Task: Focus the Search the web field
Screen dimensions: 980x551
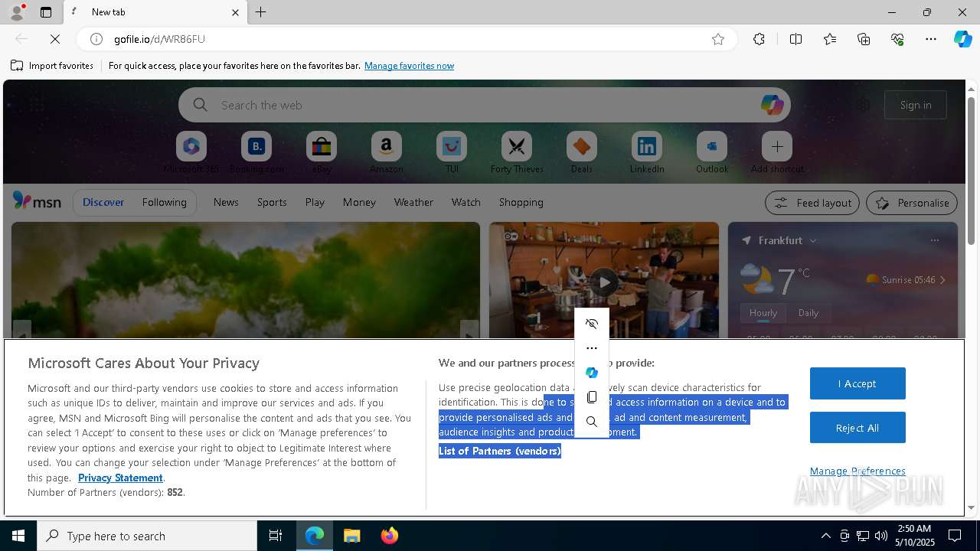Action: 484,105
